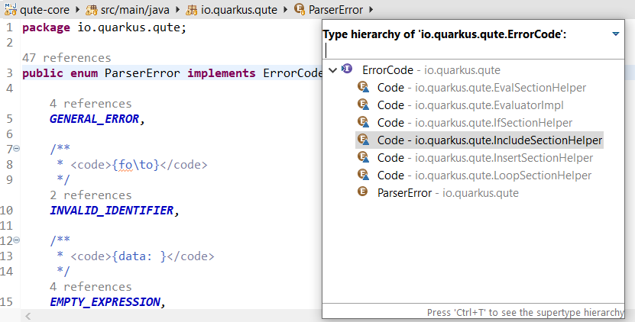Fold the Javadoc comment at line 7
The image size is (635, 322).
(17, 149)
